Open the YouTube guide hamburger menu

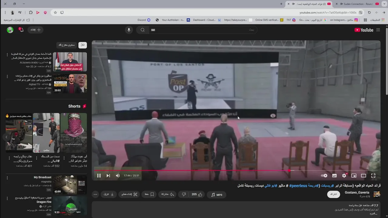[x=378, y=30]
